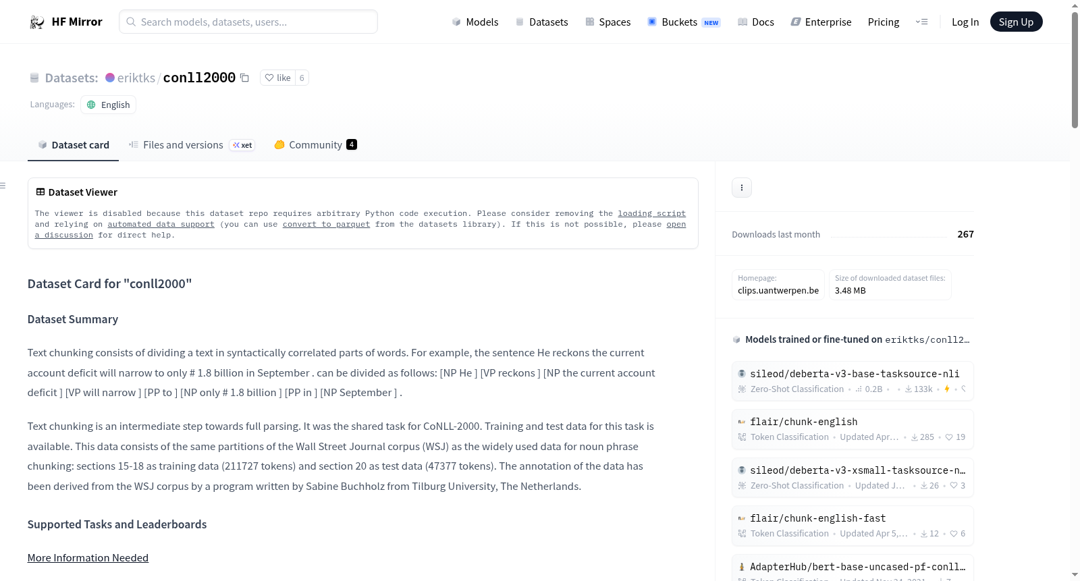This screenshot has width=1080, height=581.
Task: Go to Models in top navigation
Action: tap(475, 22)
